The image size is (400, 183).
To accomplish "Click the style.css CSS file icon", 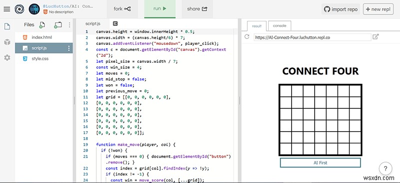I will coord(25,59).
